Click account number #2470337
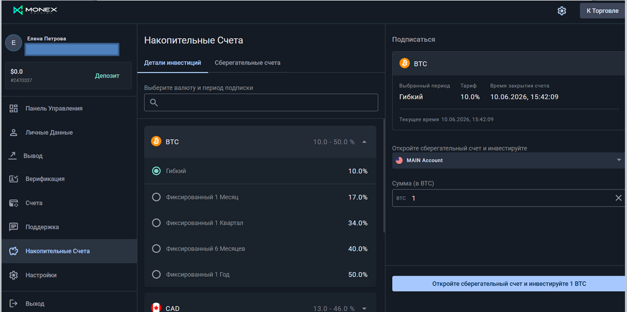 click(x=21, y=81)
